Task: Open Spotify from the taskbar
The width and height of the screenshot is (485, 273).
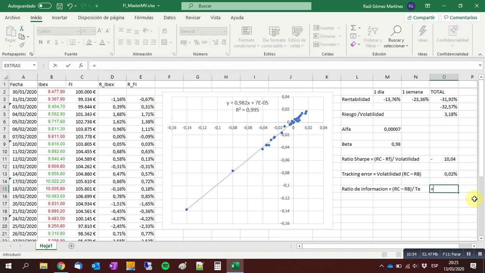Action: (165, 266)
